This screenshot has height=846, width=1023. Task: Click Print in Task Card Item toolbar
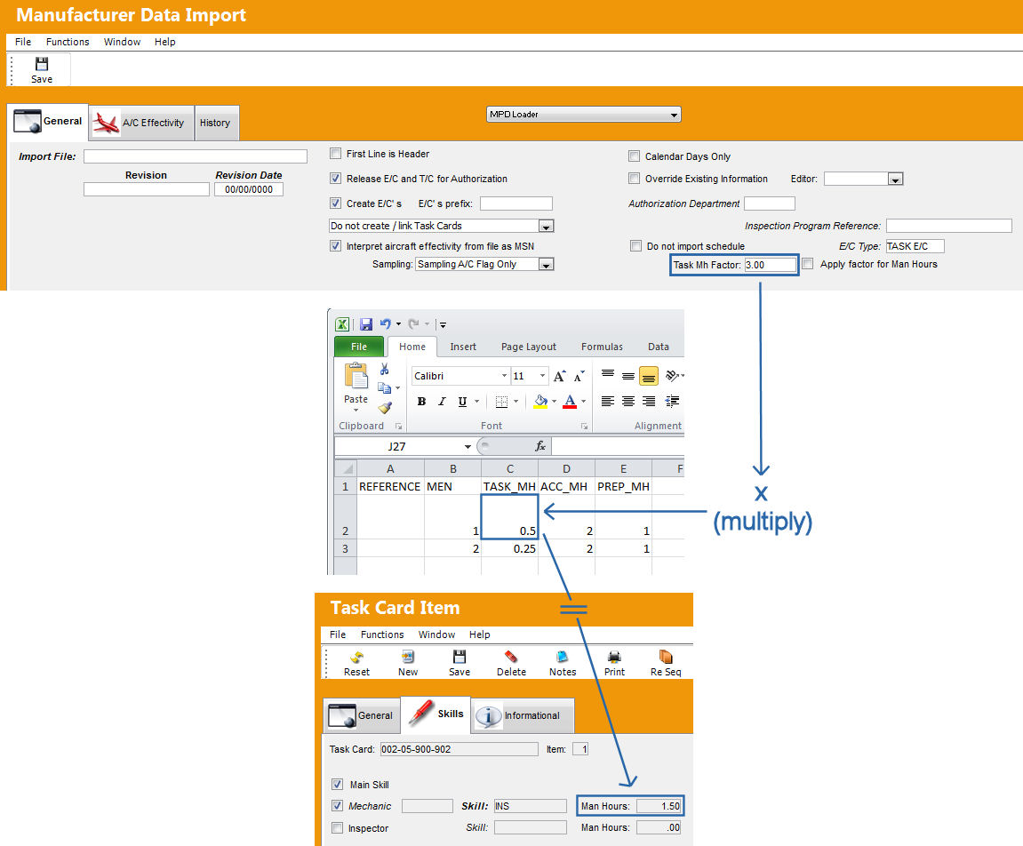pyautogui.click(x=614, y=664)
